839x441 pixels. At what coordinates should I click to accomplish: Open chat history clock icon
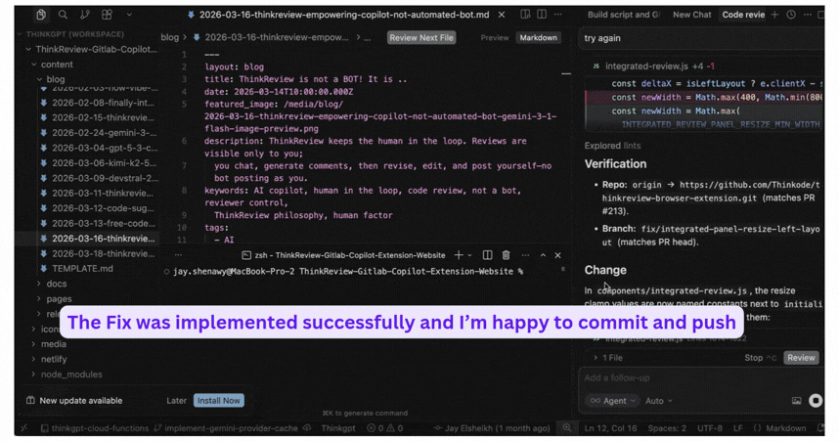pos(791,15)
